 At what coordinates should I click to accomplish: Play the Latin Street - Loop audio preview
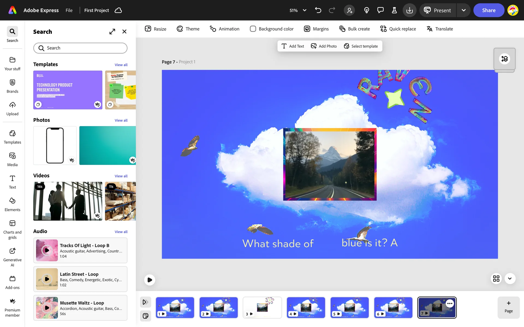47,279
